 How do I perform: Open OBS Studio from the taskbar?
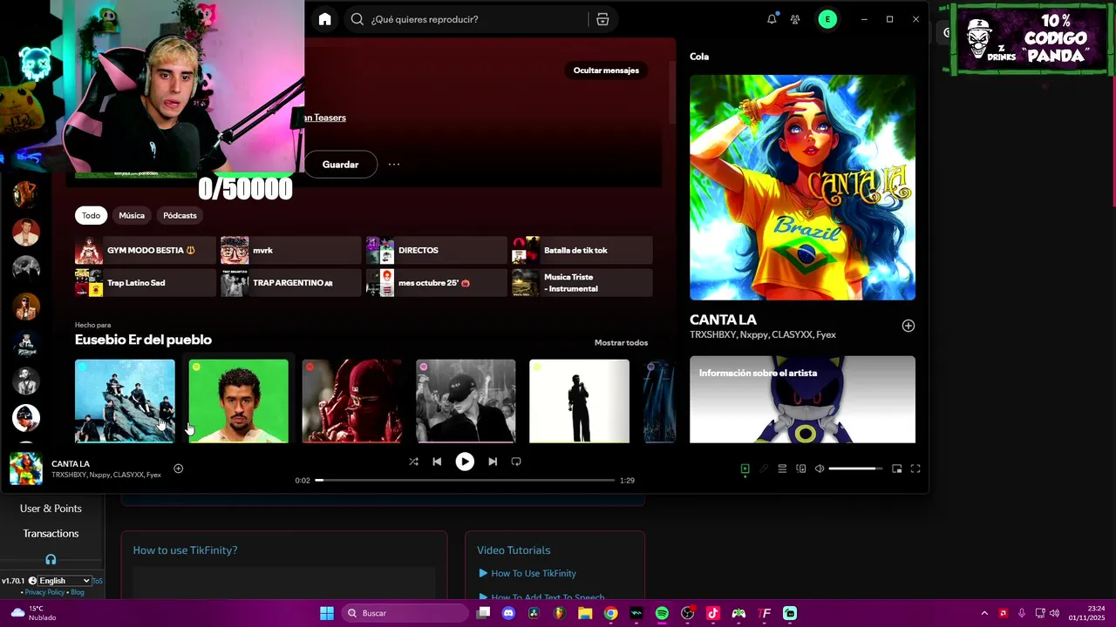click(x=687, y=613)
